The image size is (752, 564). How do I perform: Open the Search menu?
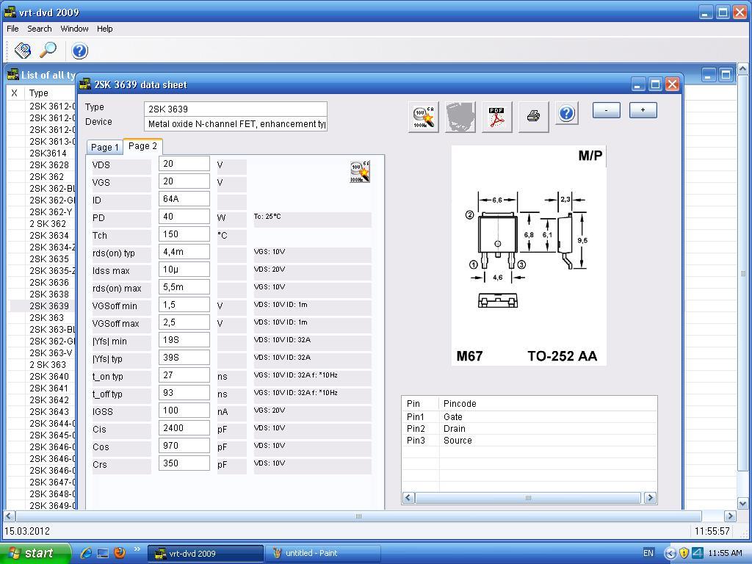40,29
